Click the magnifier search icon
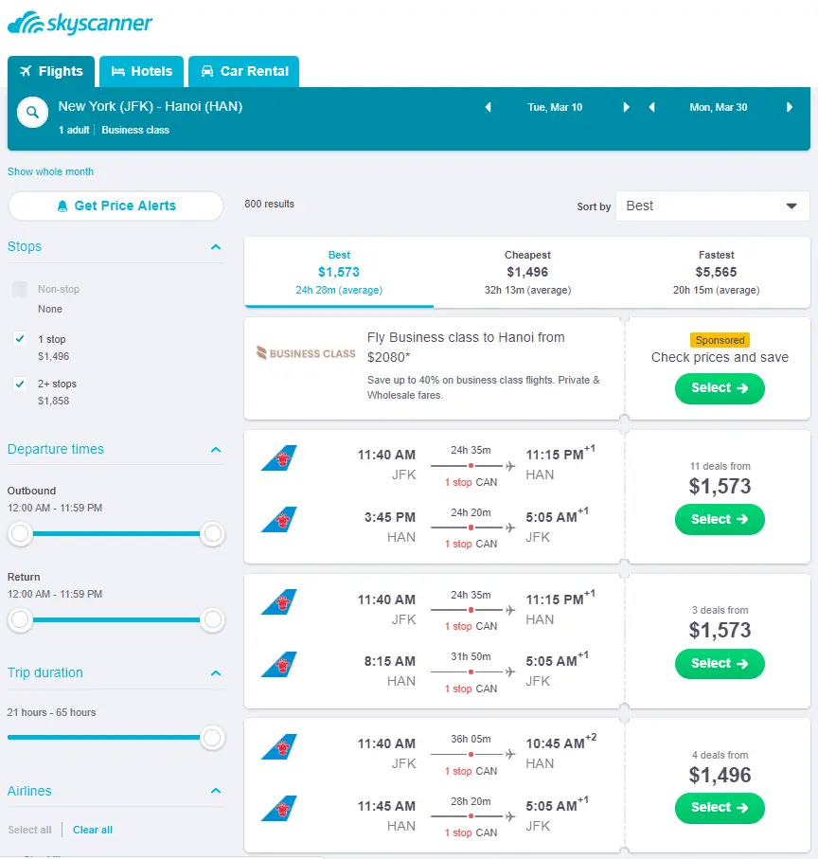818x859 pixels. click(32, 113)
